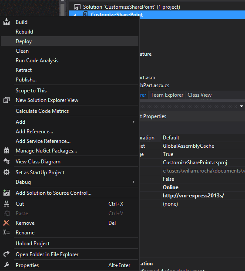Collapse the CustomizeSharePoint project node
The width and height of the screenshot is (245, 271).
(75, 15)
